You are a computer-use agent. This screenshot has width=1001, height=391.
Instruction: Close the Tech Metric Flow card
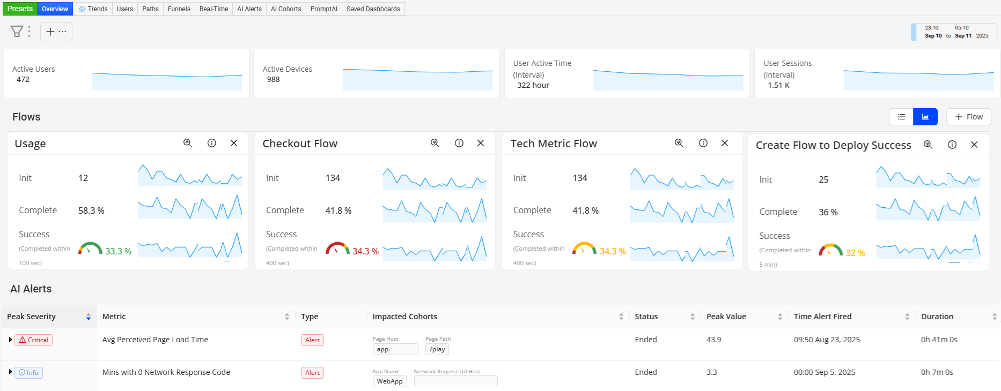click(x=725, y=143)
